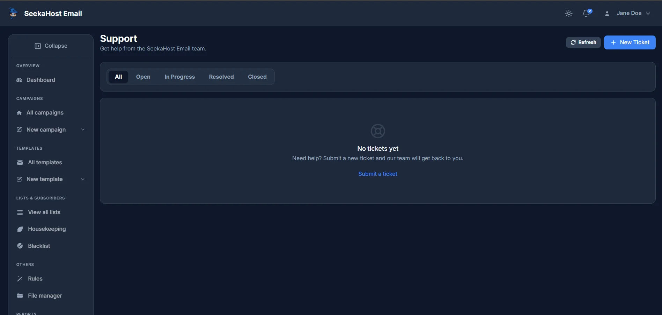Click the SeekaHost Email brand title
The height and width of the screenshot is (315, 662).
53,14
